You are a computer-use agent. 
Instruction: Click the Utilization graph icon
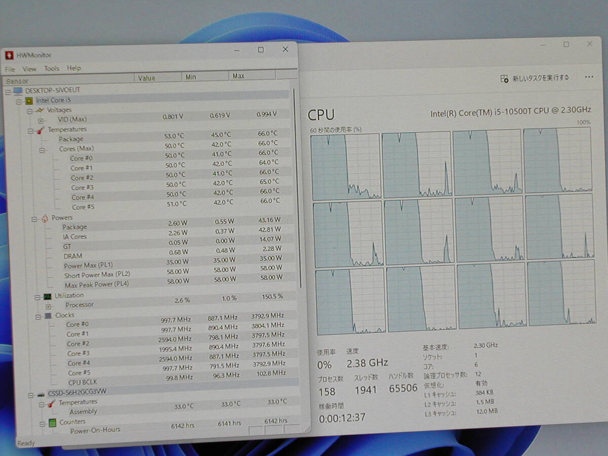click(48, 296)
